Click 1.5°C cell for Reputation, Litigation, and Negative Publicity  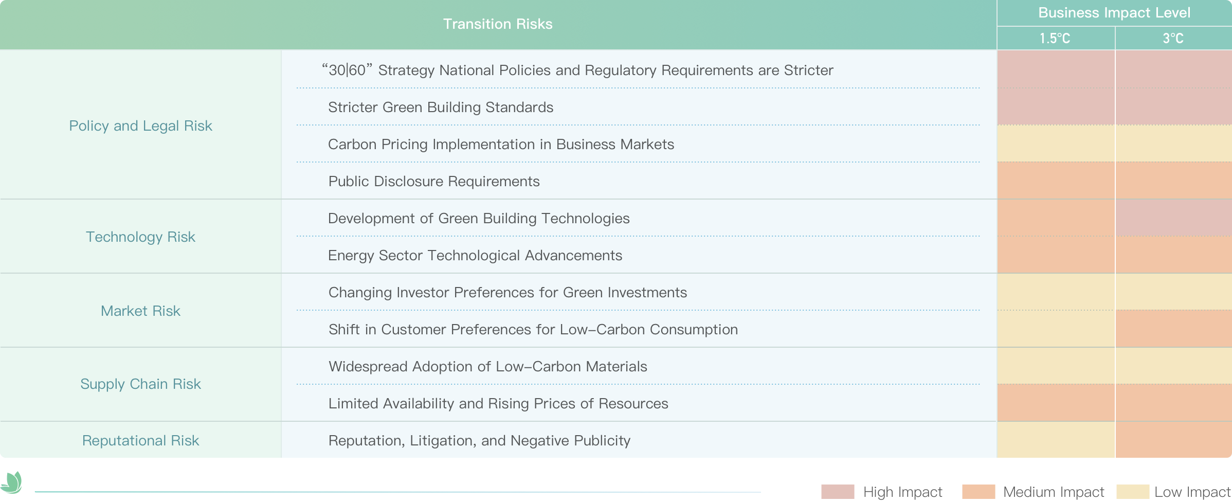tap(1056, 440)
